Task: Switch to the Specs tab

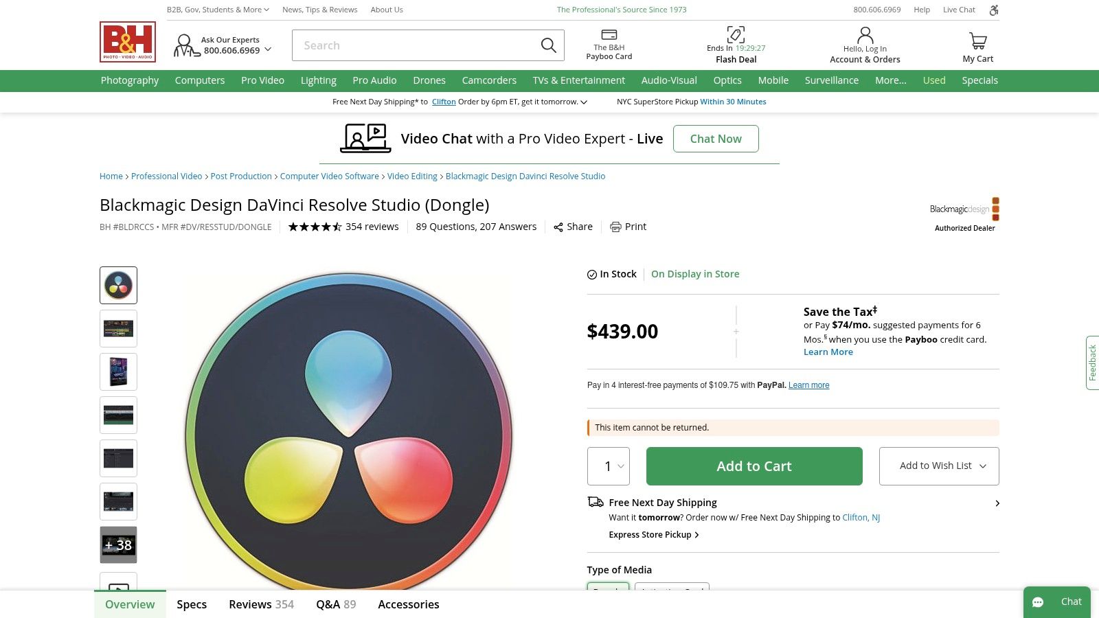Action: coord(192,604)
